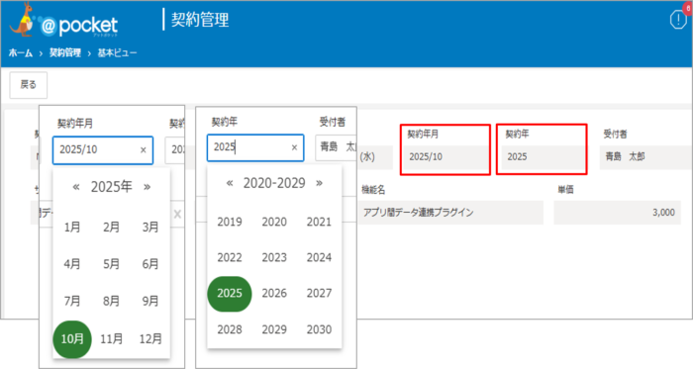This screenshot has height=369, width=693.
Task: Open the 2020-2029 decade header
Action: (274, 183)
